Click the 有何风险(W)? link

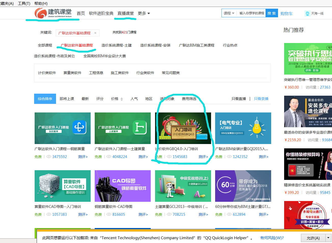point(272,238)
